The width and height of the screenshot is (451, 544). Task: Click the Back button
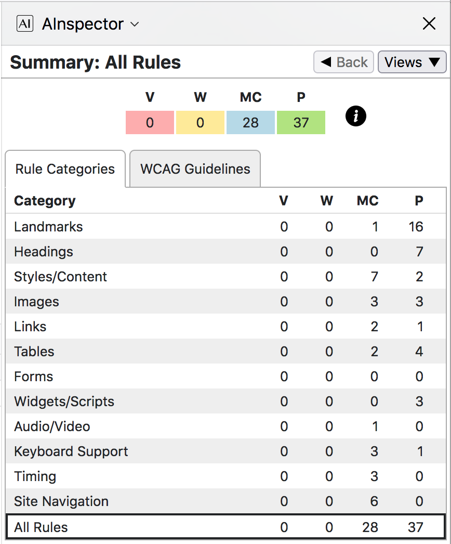(343, 62)
